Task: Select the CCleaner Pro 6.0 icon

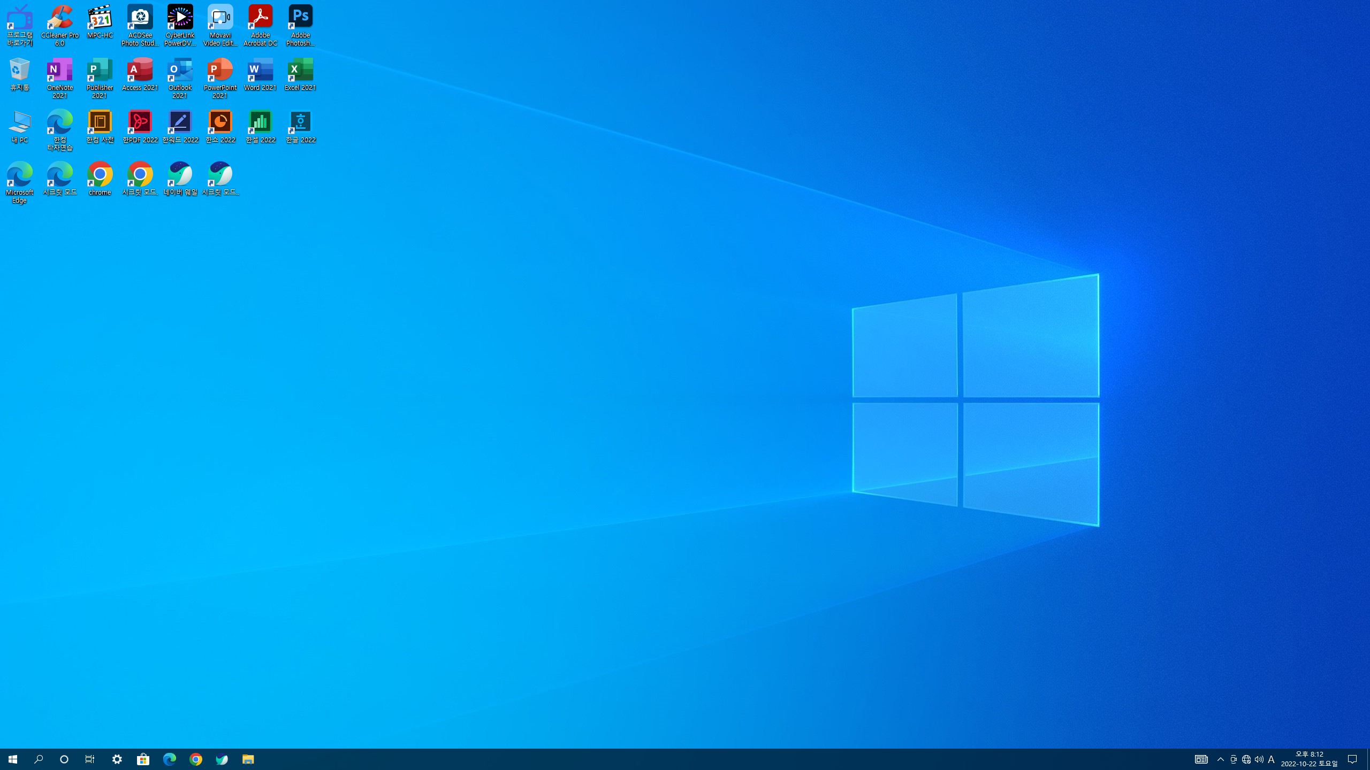Action: pos(59,25)
